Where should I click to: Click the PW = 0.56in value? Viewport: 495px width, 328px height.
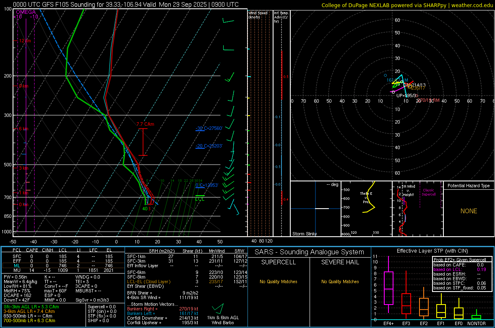click(x=16, y=277)
